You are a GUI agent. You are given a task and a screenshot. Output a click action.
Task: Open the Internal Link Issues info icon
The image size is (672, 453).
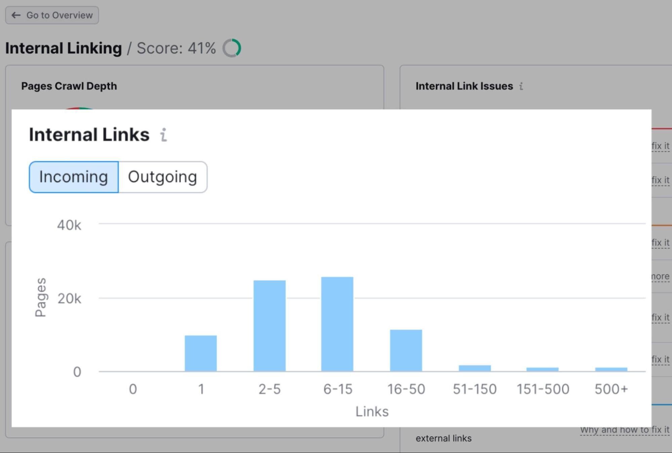(x=521, y=86)
